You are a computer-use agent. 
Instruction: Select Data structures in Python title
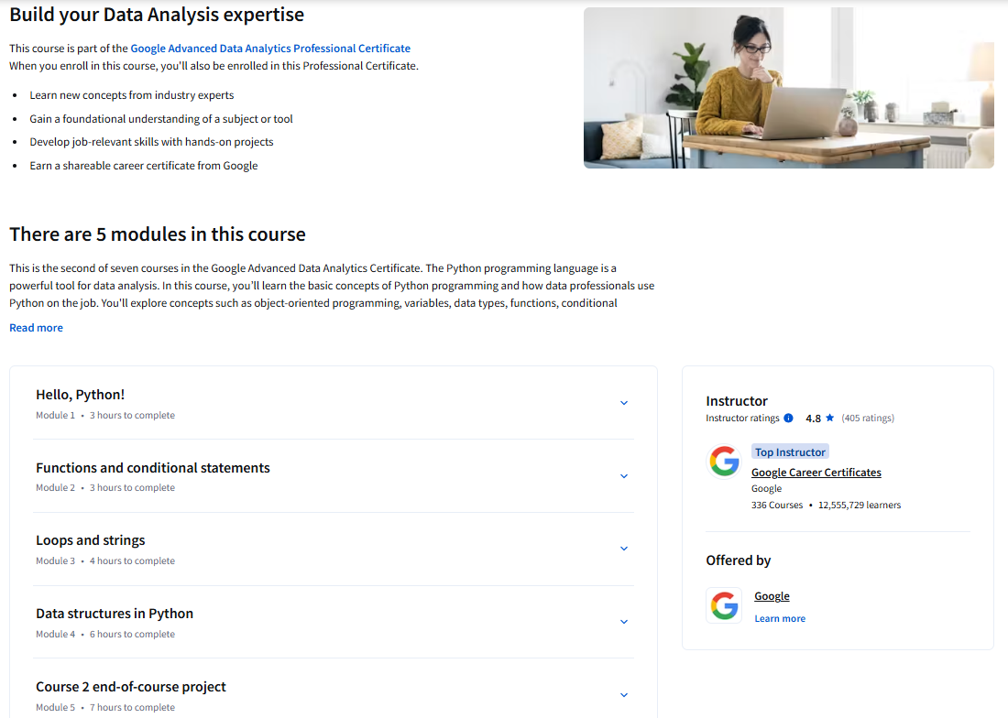(115, 614)
